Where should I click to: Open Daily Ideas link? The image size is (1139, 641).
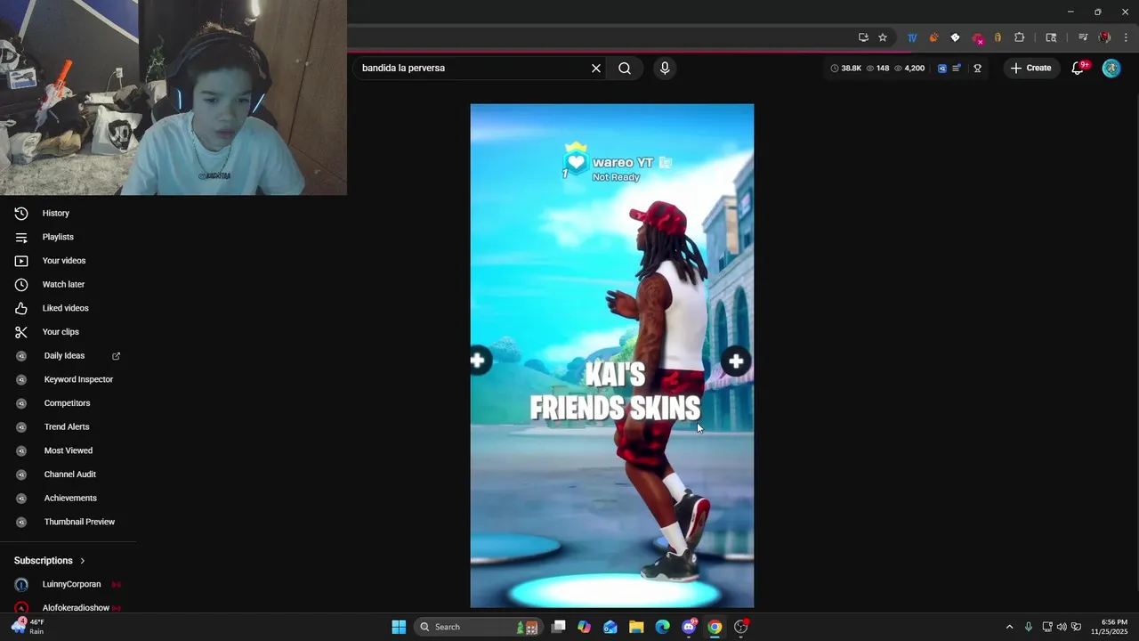pyautogui.click(x=64, y=355)
